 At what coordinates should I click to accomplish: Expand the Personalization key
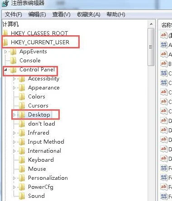(14, 178)
